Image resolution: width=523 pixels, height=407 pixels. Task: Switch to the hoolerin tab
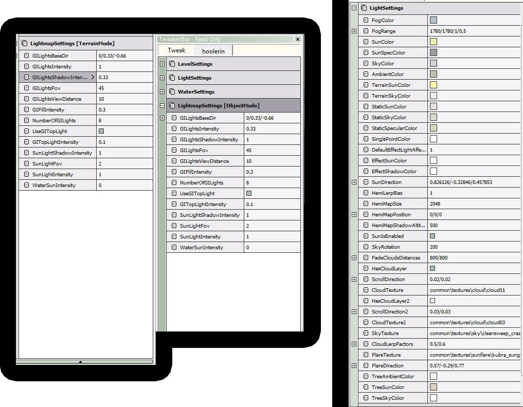pos(213,51)
